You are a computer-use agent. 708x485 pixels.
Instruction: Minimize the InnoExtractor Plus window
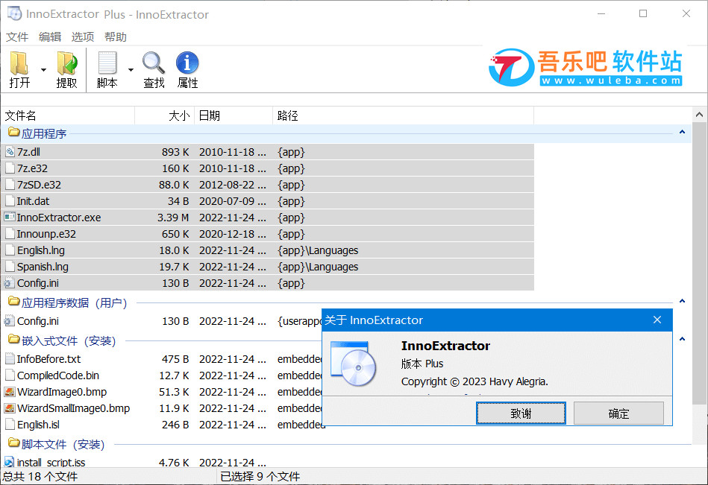point(601,13)
